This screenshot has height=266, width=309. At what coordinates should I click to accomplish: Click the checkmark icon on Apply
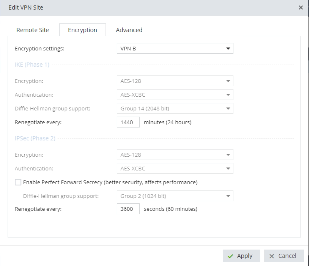point(230,256)
